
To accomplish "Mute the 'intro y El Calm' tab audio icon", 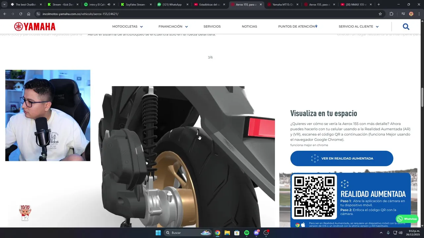I will pyautogui.click(x=109, y=5).
